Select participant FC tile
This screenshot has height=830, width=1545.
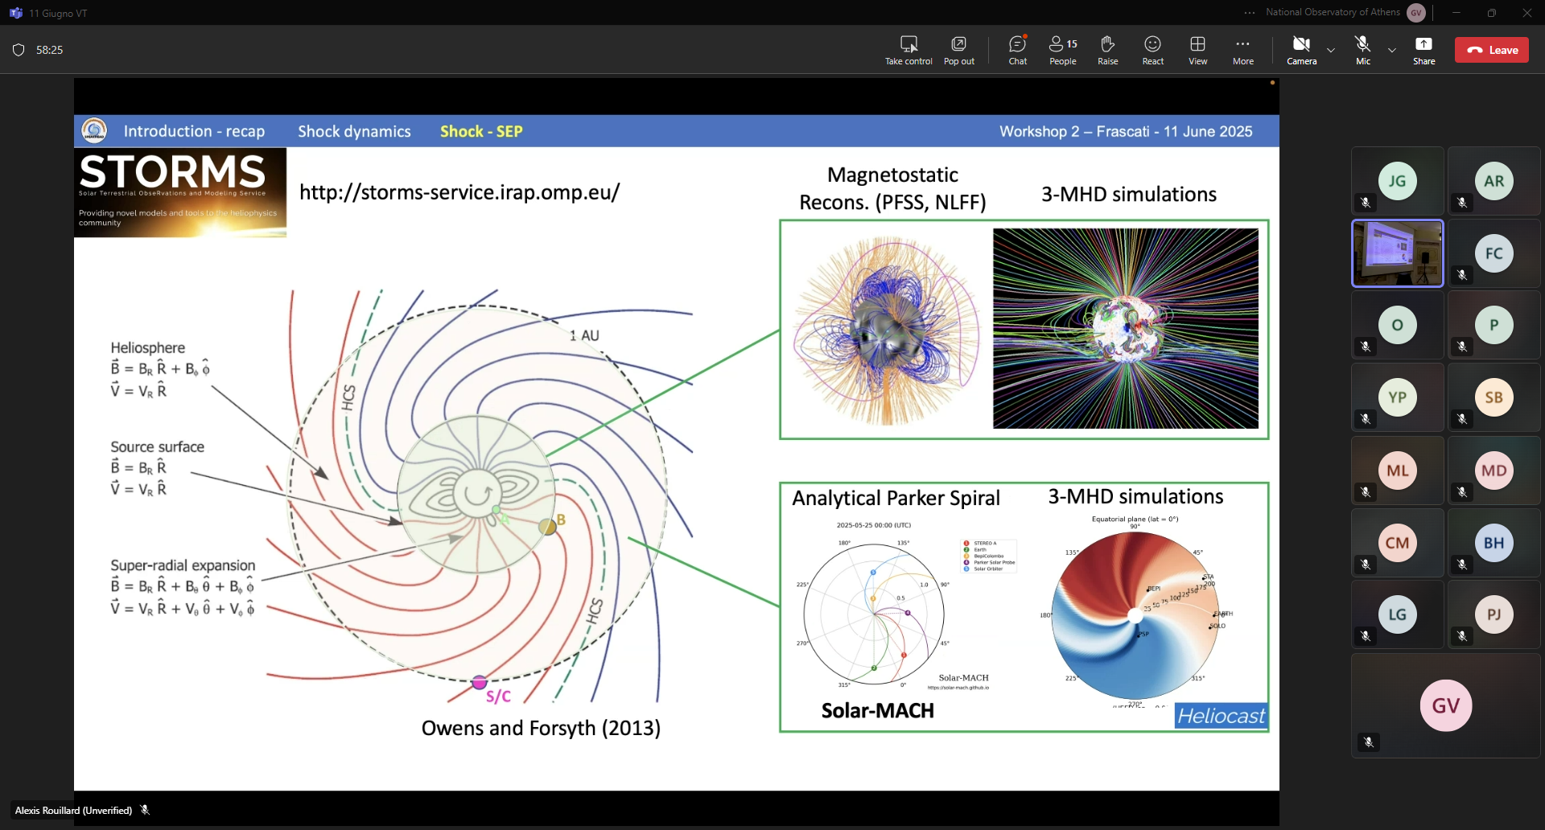pyautogui.click(x=1494, y=253)
